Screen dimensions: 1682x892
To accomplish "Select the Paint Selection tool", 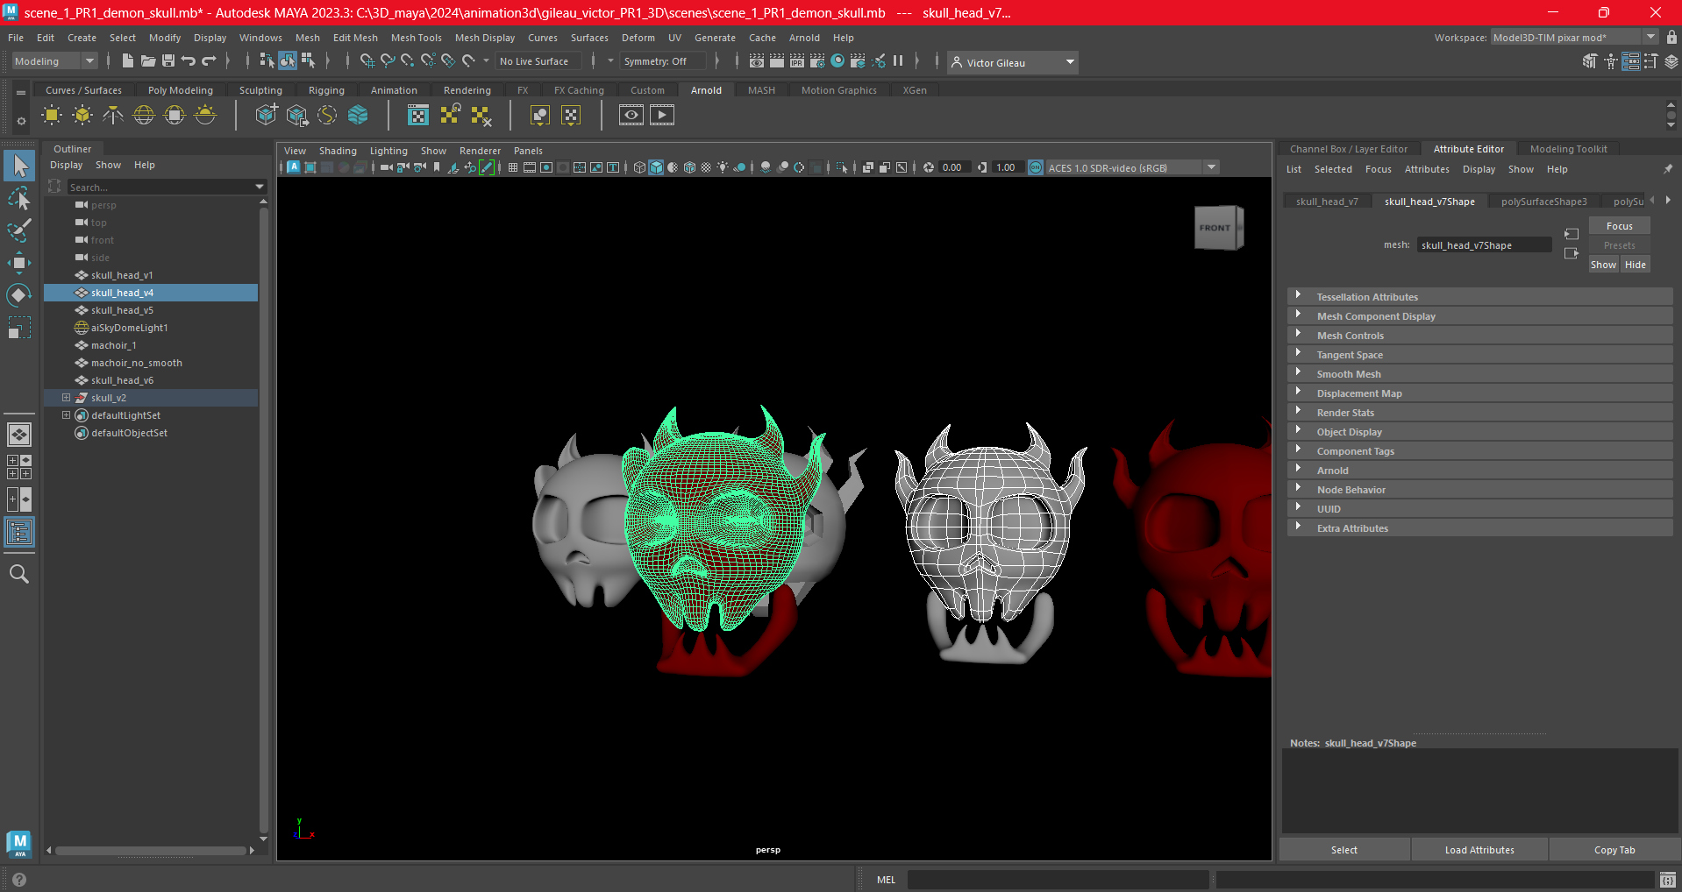I will (x=19, y=230).
